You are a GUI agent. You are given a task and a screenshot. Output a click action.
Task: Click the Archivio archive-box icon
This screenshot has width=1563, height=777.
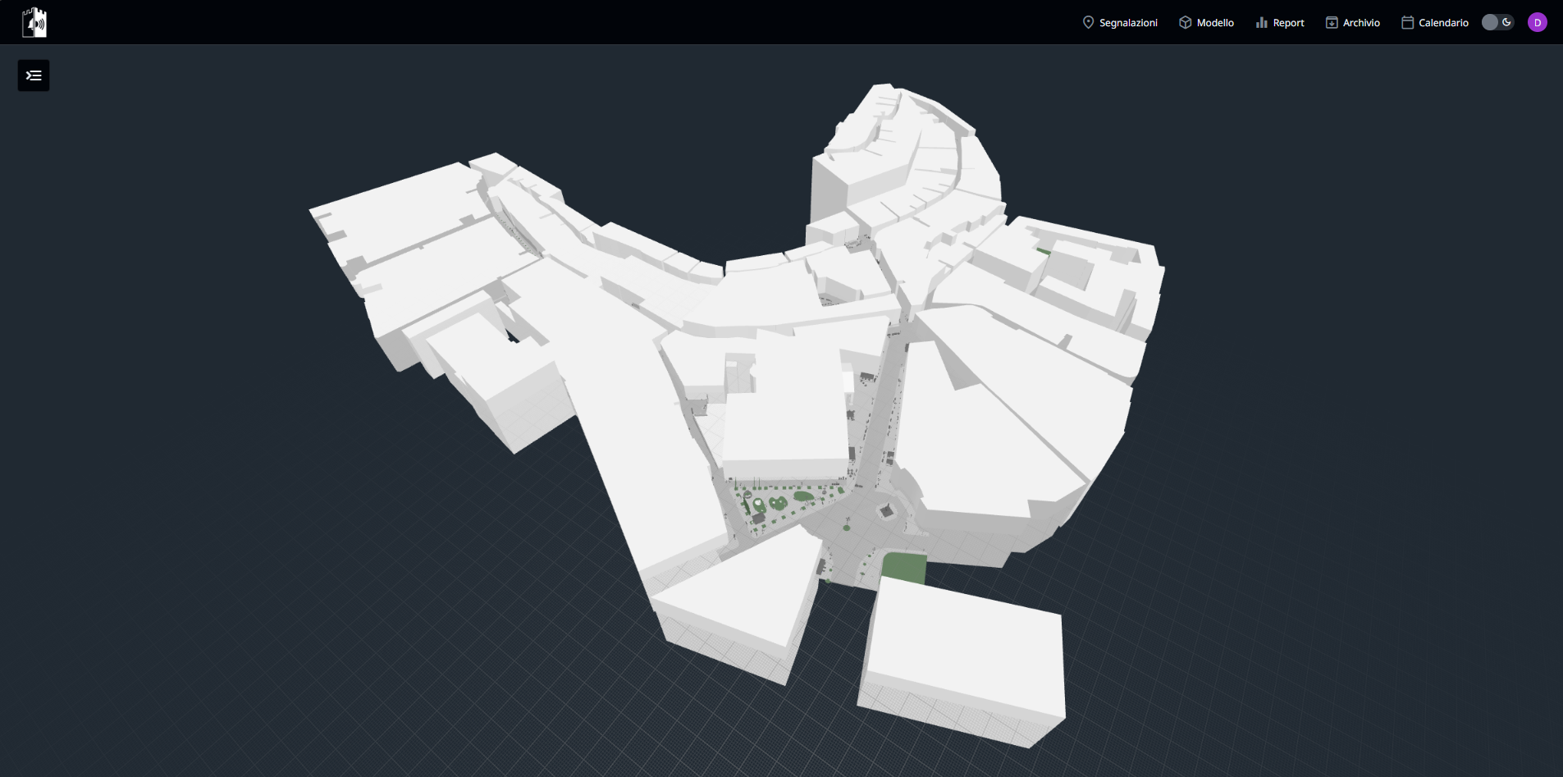(1332, 22)
